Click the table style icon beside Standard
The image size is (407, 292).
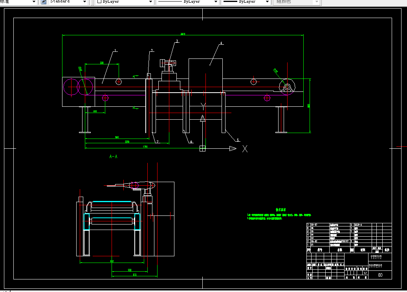[44, 2]
